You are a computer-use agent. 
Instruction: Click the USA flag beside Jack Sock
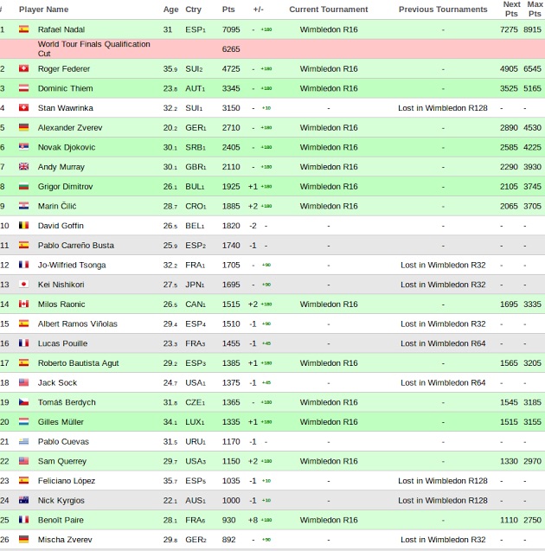(23, 382)
